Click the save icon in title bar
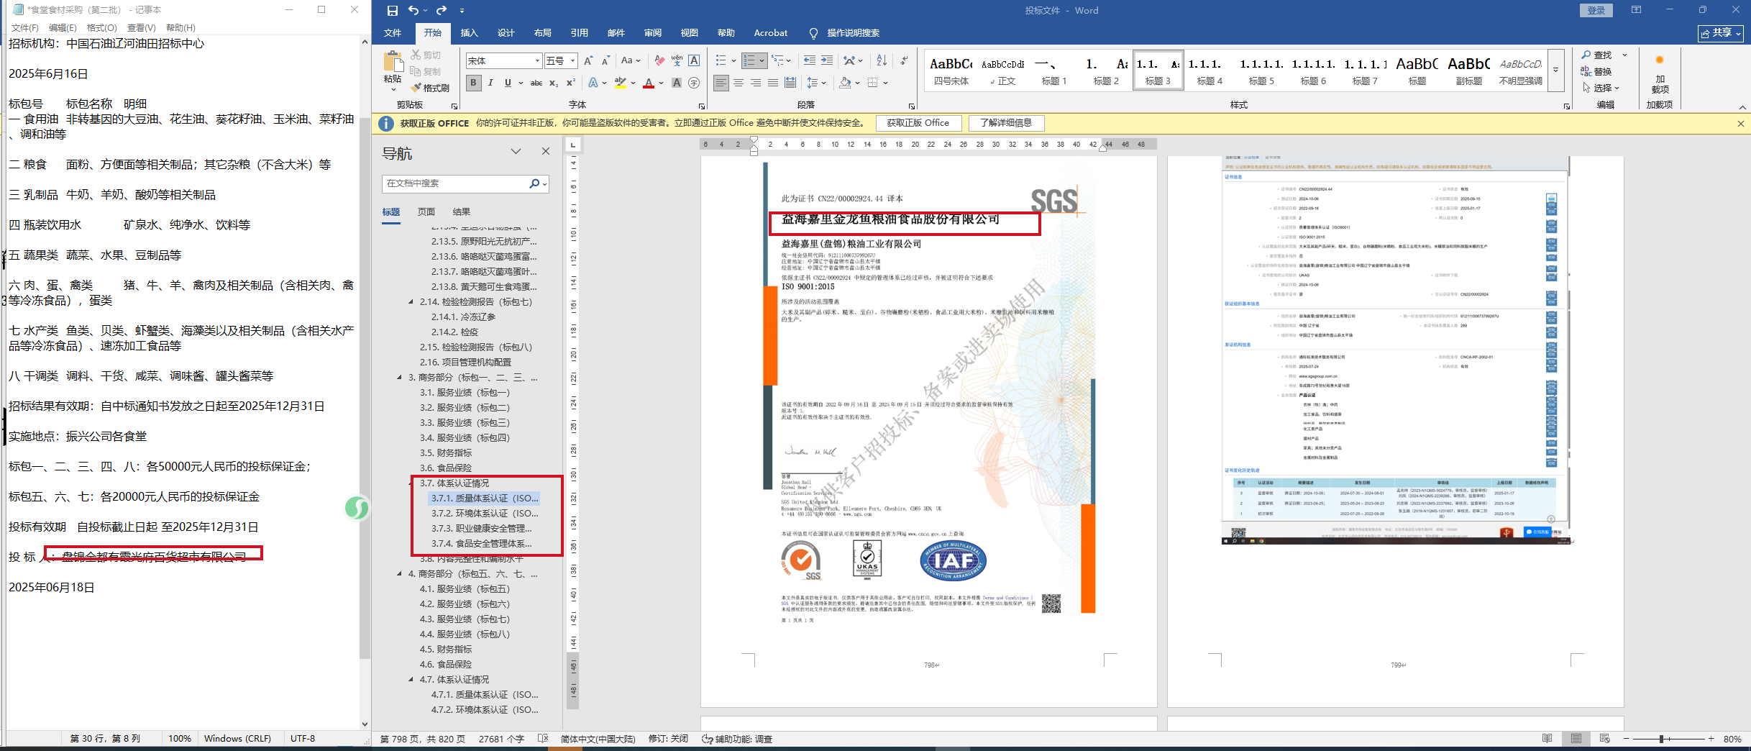This screenshot has height=751, width=1751. click(392, 10)
